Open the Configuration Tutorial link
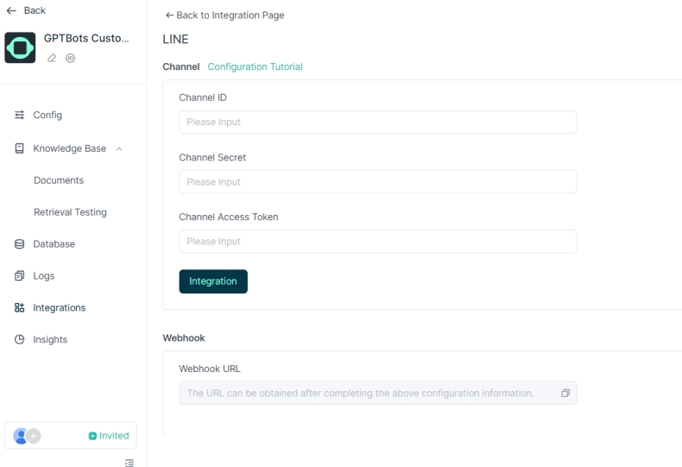 pyautogui.click(x=255, y=66)
